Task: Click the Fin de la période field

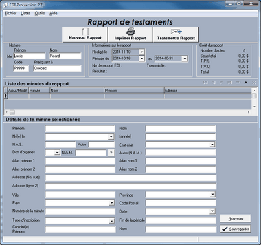Action: (181, 220)
